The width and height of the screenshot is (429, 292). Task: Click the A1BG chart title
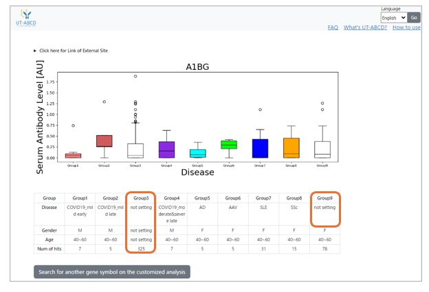[x=197, y=67]
